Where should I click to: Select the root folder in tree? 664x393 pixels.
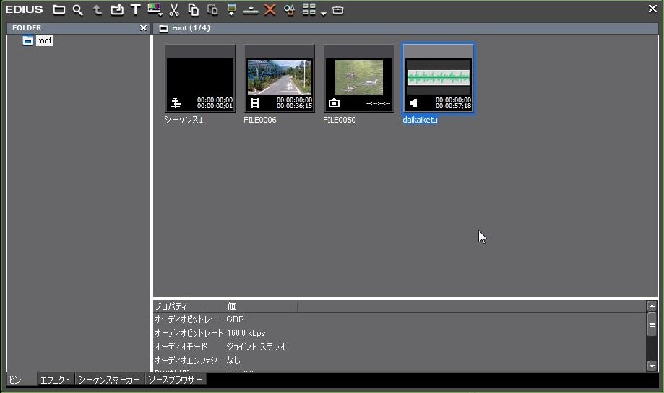point(44,40)
